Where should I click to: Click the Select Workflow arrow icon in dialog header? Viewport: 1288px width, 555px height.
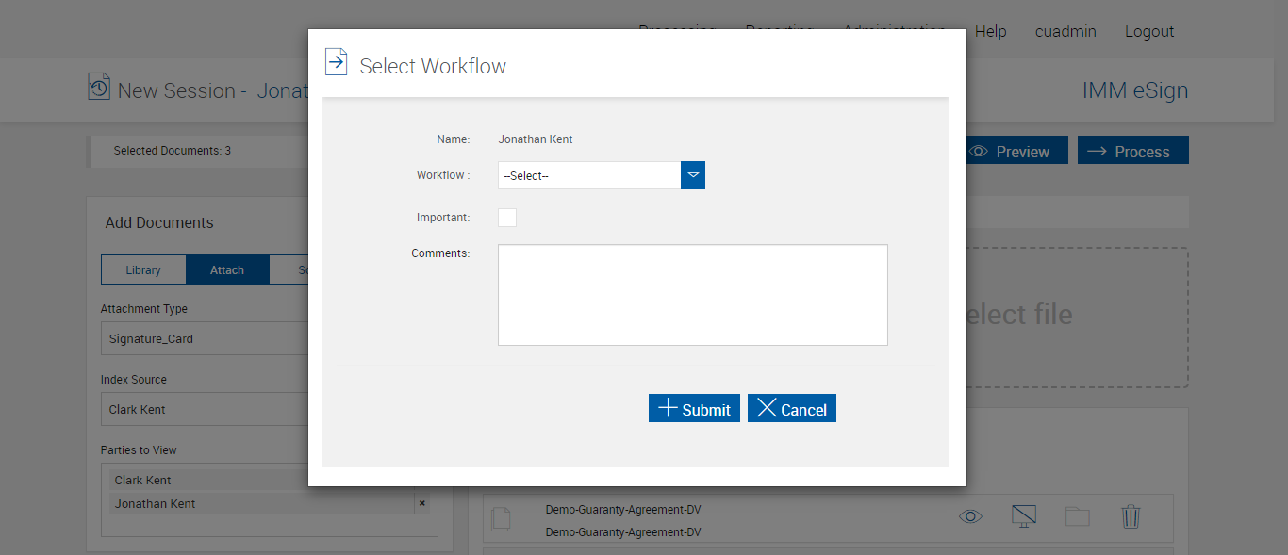pos(336,62)
